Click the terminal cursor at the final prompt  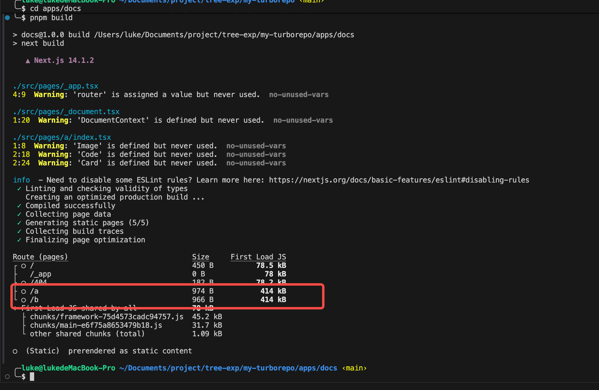(32, 377)
